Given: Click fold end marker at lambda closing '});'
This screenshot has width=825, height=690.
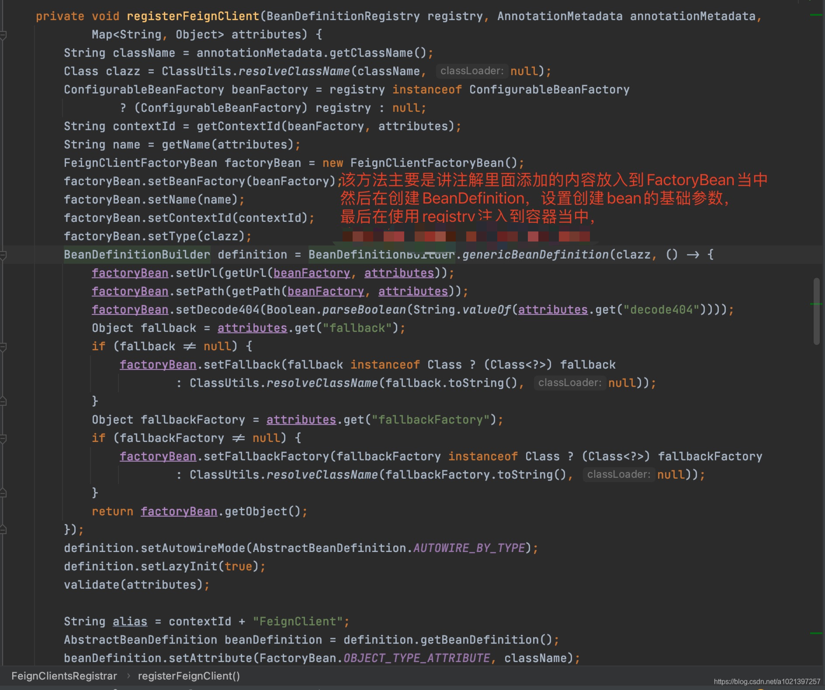Looking at the screenshot, I should [3, 530].
